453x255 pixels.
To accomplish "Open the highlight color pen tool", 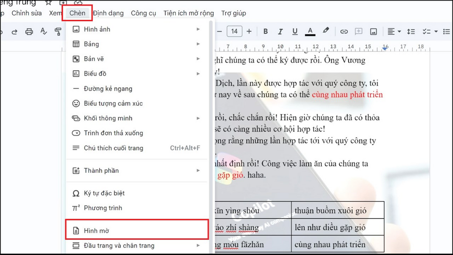I will [326, 32].
